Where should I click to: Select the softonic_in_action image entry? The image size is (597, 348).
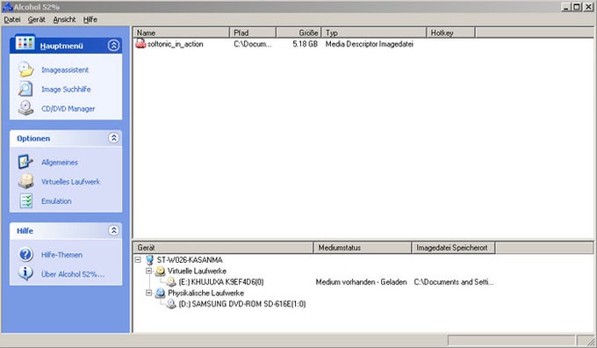[175, 44]
